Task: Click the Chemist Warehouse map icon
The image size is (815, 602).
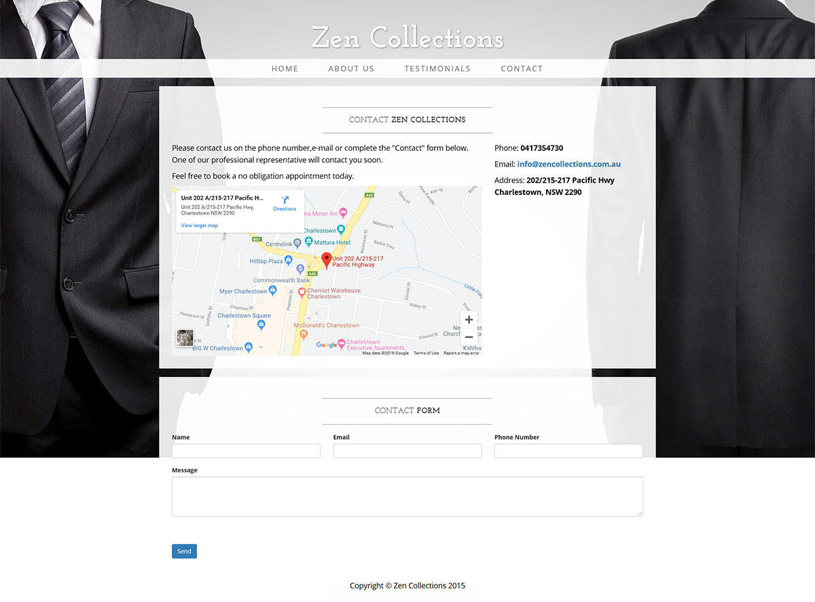Action: (x=302, y=293)
